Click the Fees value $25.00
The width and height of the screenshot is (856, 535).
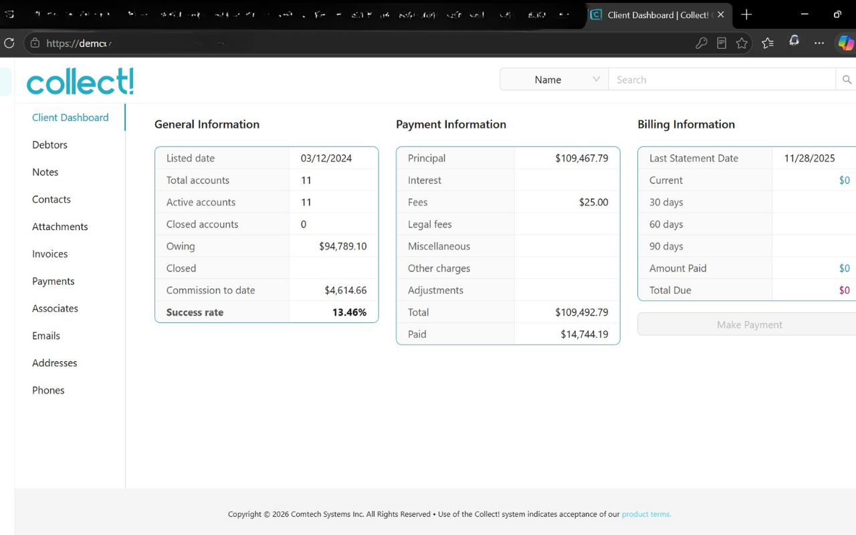(x=594, y=203)
